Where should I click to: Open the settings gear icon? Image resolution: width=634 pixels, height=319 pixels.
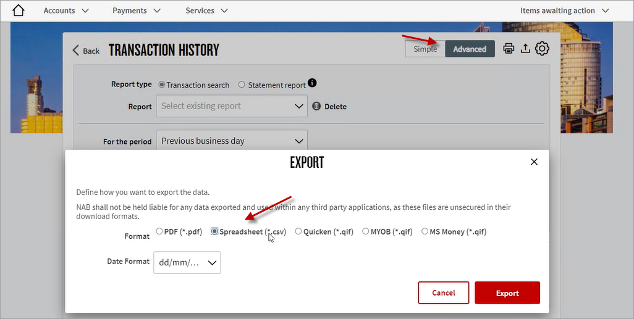542,49
